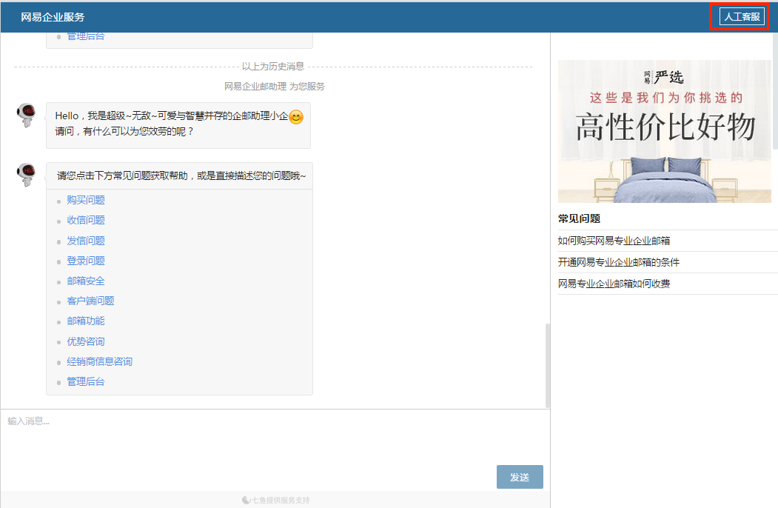Open FAQ 开通网易专业企业邮箱的条件

(x=618, y=262)
